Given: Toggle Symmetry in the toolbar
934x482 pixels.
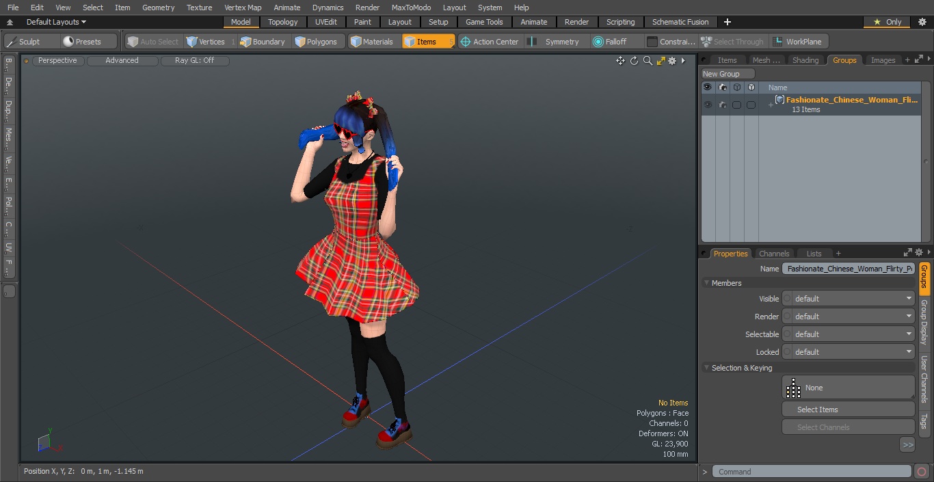Looking at the screenshot, I should (x=555, y=42).
